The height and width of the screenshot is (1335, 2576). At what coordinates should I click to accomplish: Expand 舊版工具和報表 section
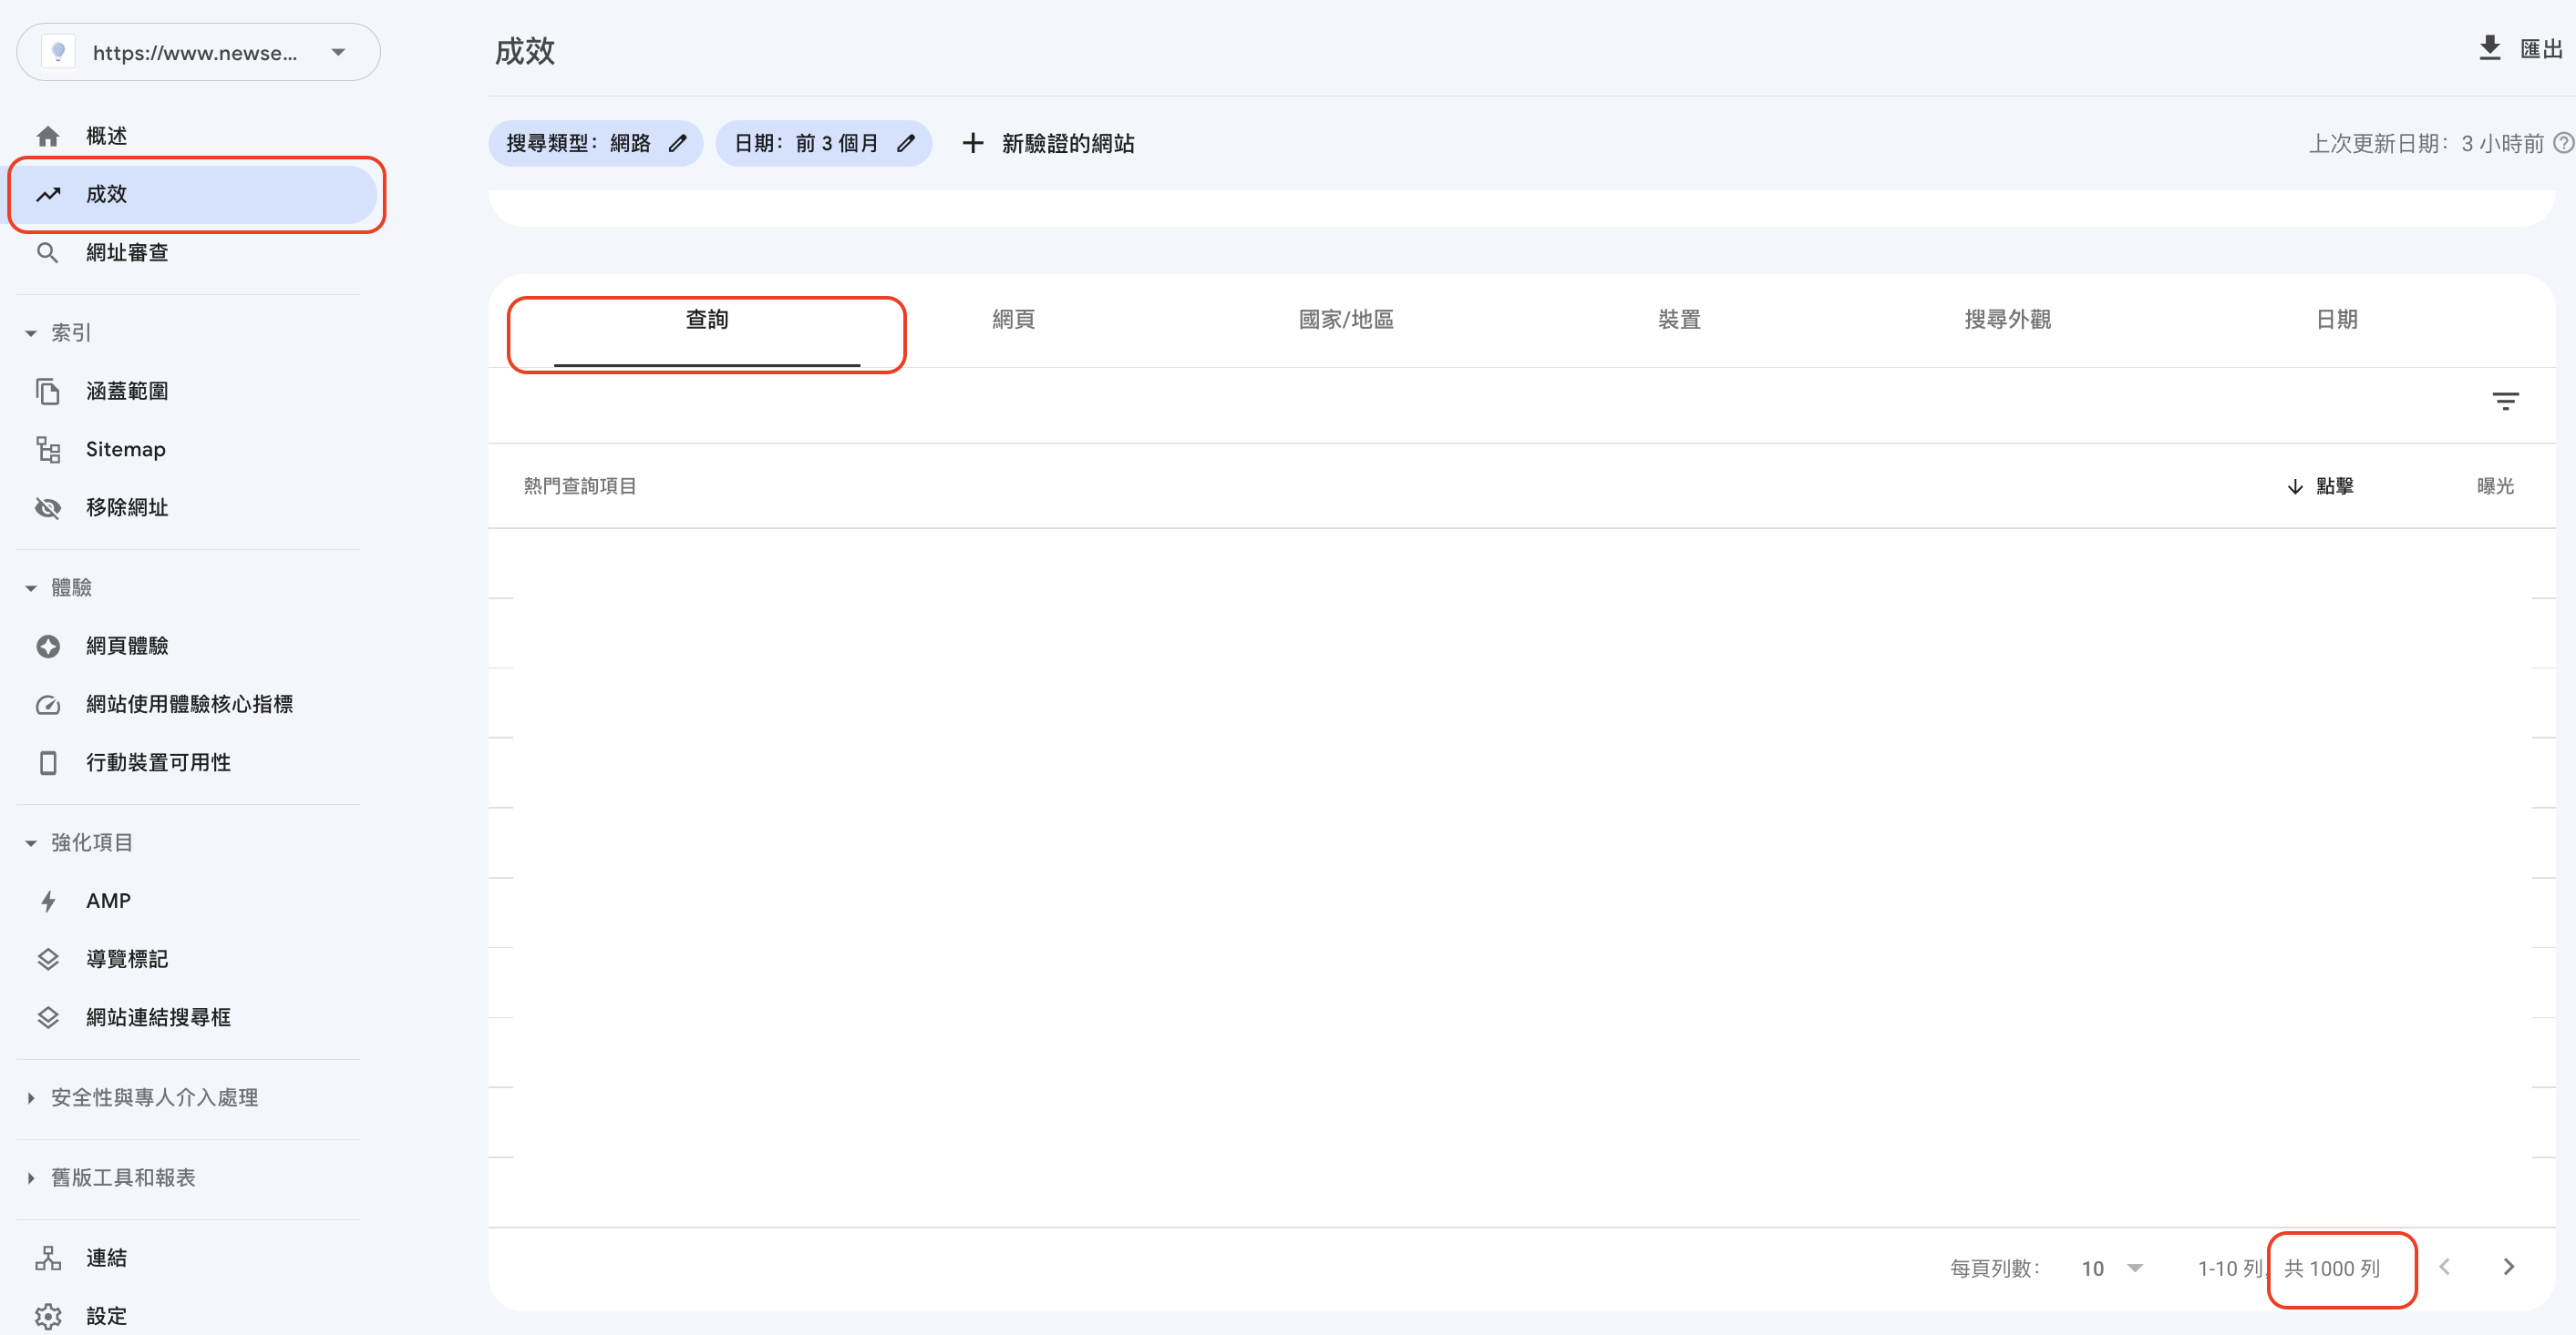(31, 1177)
